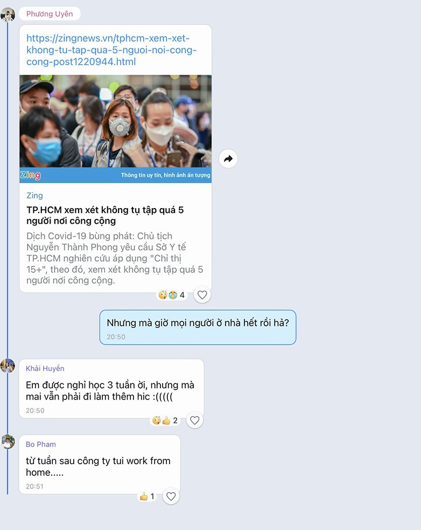The width and height of the screenshot is (421, 530).
Task: Open Phương Uyên's profile avatar
Action: pyautogui.click(x=8, y=15)
